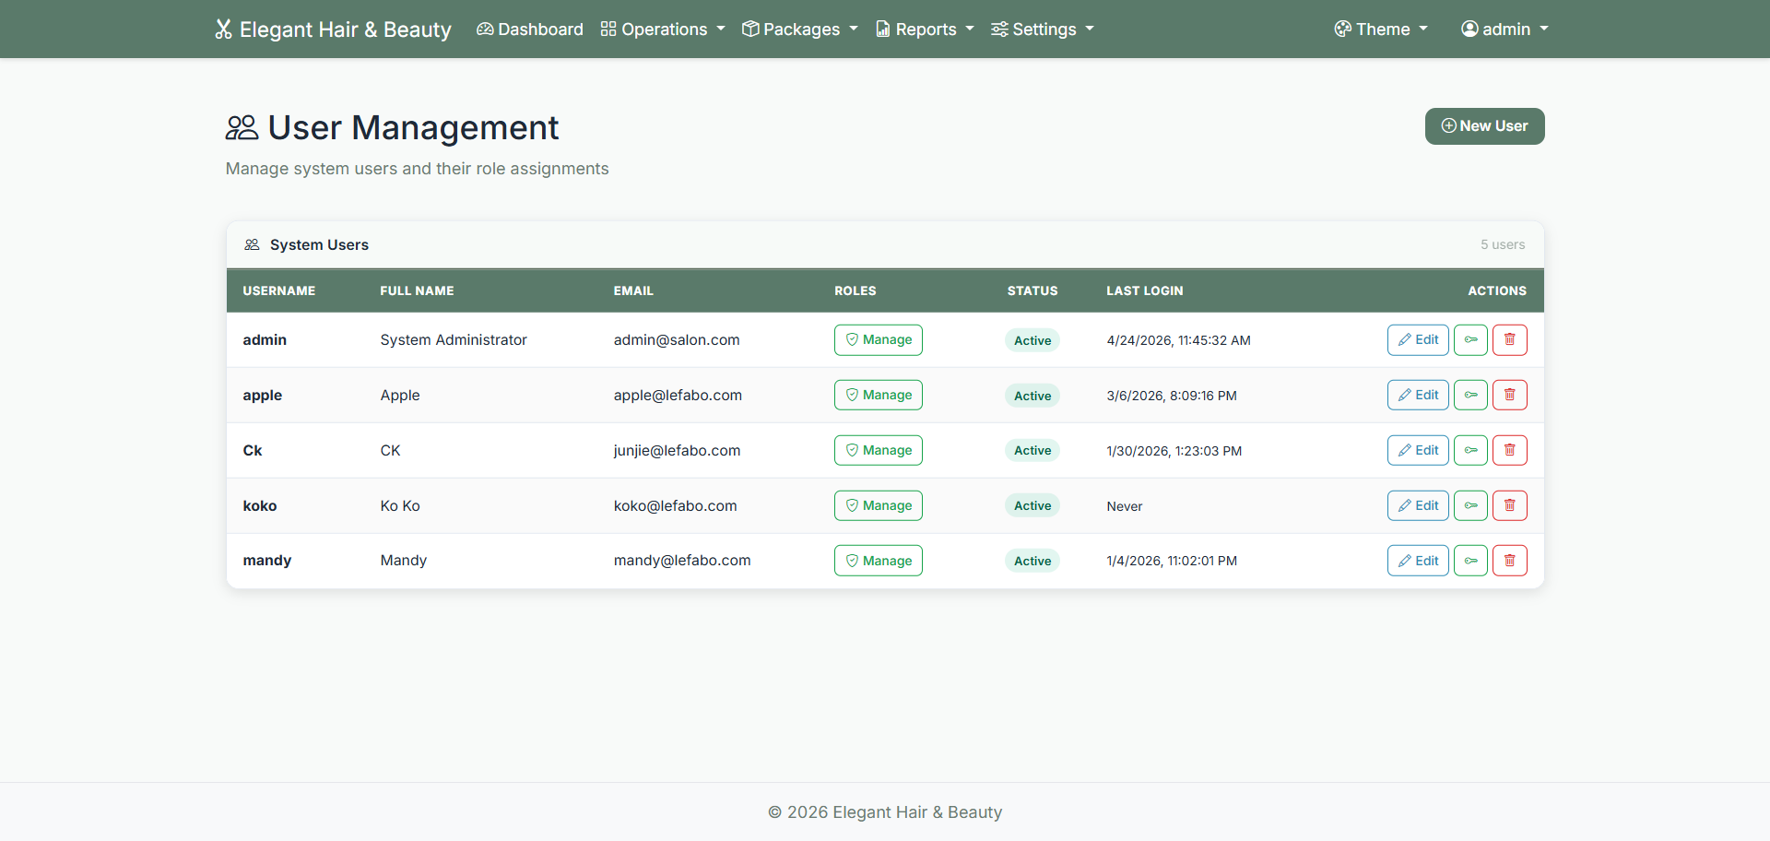Expand the Settings dropdown menu
1770x841 pixels.
pos(1043,30)
